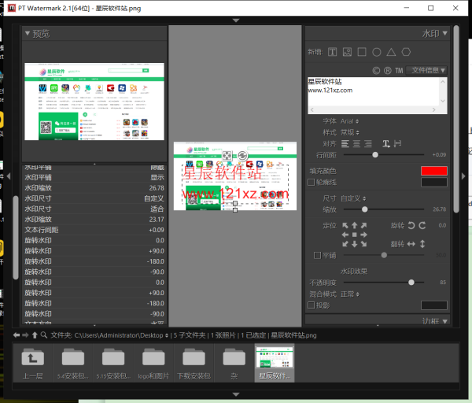
Task: Adjust the 行间距 line spacing slider
Action: click(375, 155)
